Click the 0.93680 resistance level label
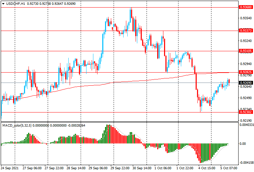Viewport: 254px width, 172px height. 246,7
